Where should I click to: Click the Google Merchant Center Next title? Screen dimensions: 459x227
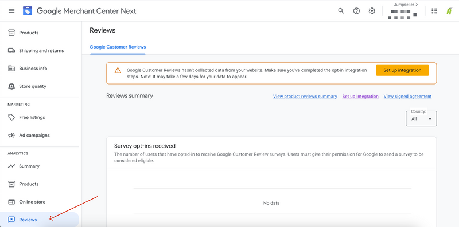[87, 11]
